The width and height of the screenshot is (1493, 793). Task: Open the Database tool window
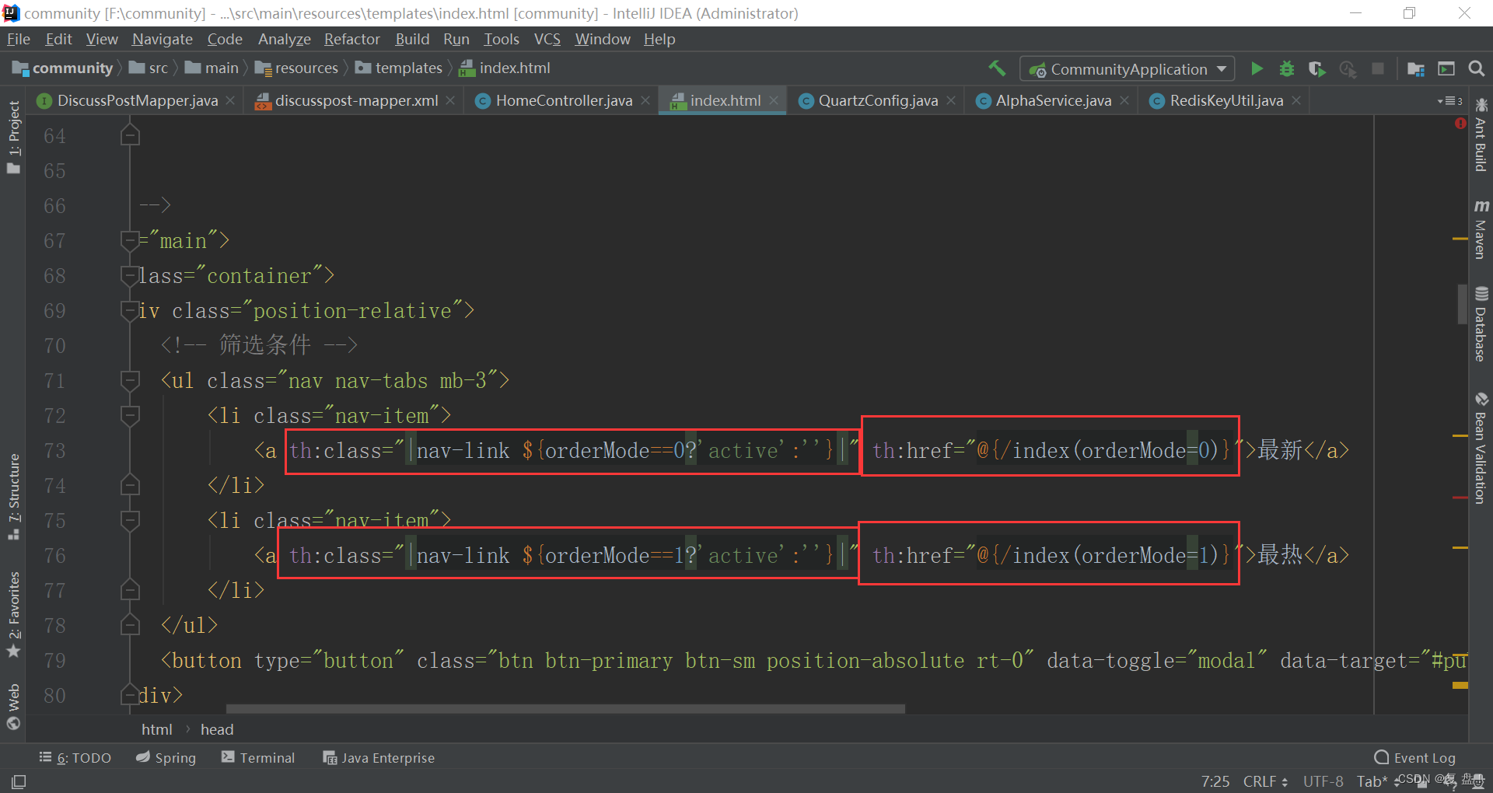pos(1481,324)
